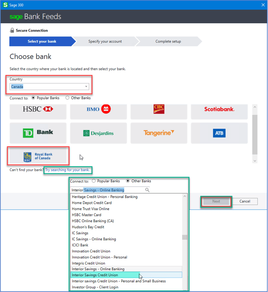
Task: Click bank tiles scrollbar up arrow
Action: coord(255,107)
